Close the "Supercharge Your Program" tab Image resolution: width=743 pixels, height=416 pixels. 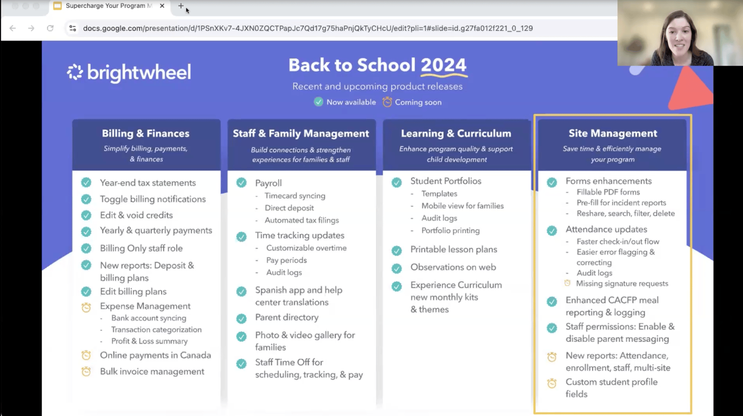coord(162,6)
